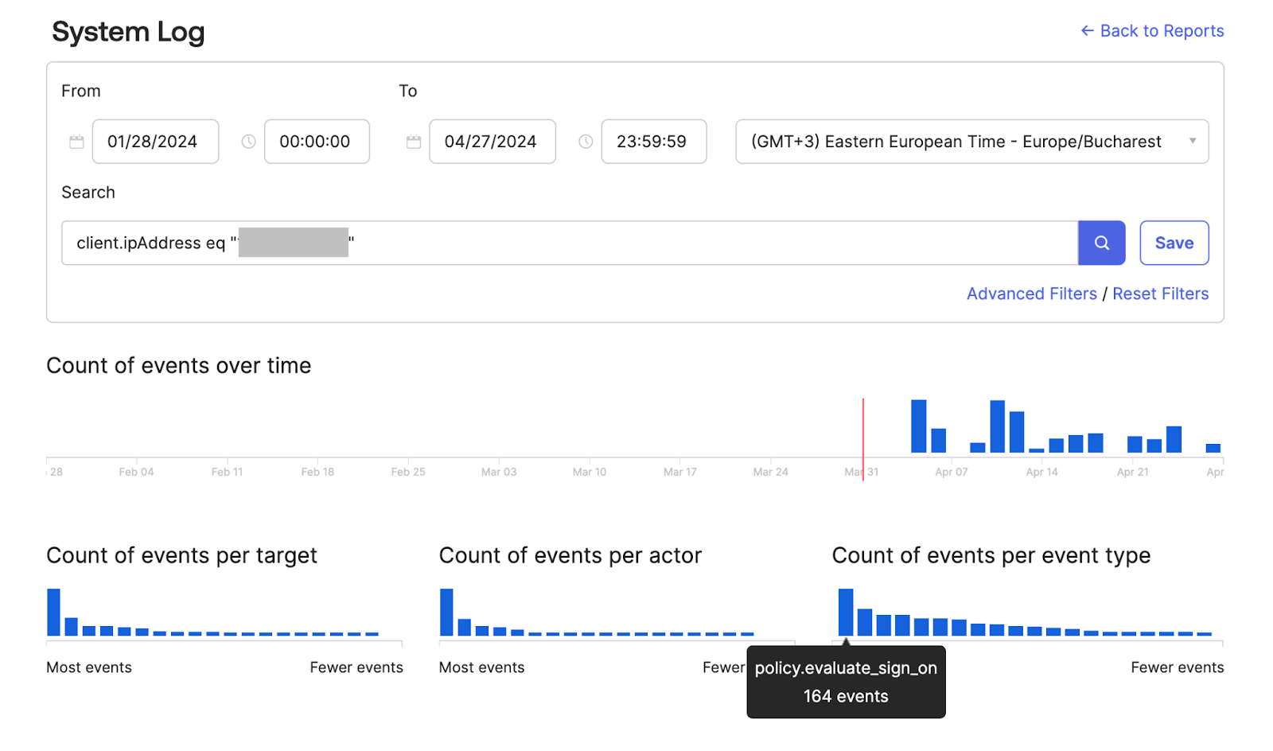This screenshot has height=751, width=1273.
Task: Click Fewer events label under target chart
Action: tap(356, 667)
